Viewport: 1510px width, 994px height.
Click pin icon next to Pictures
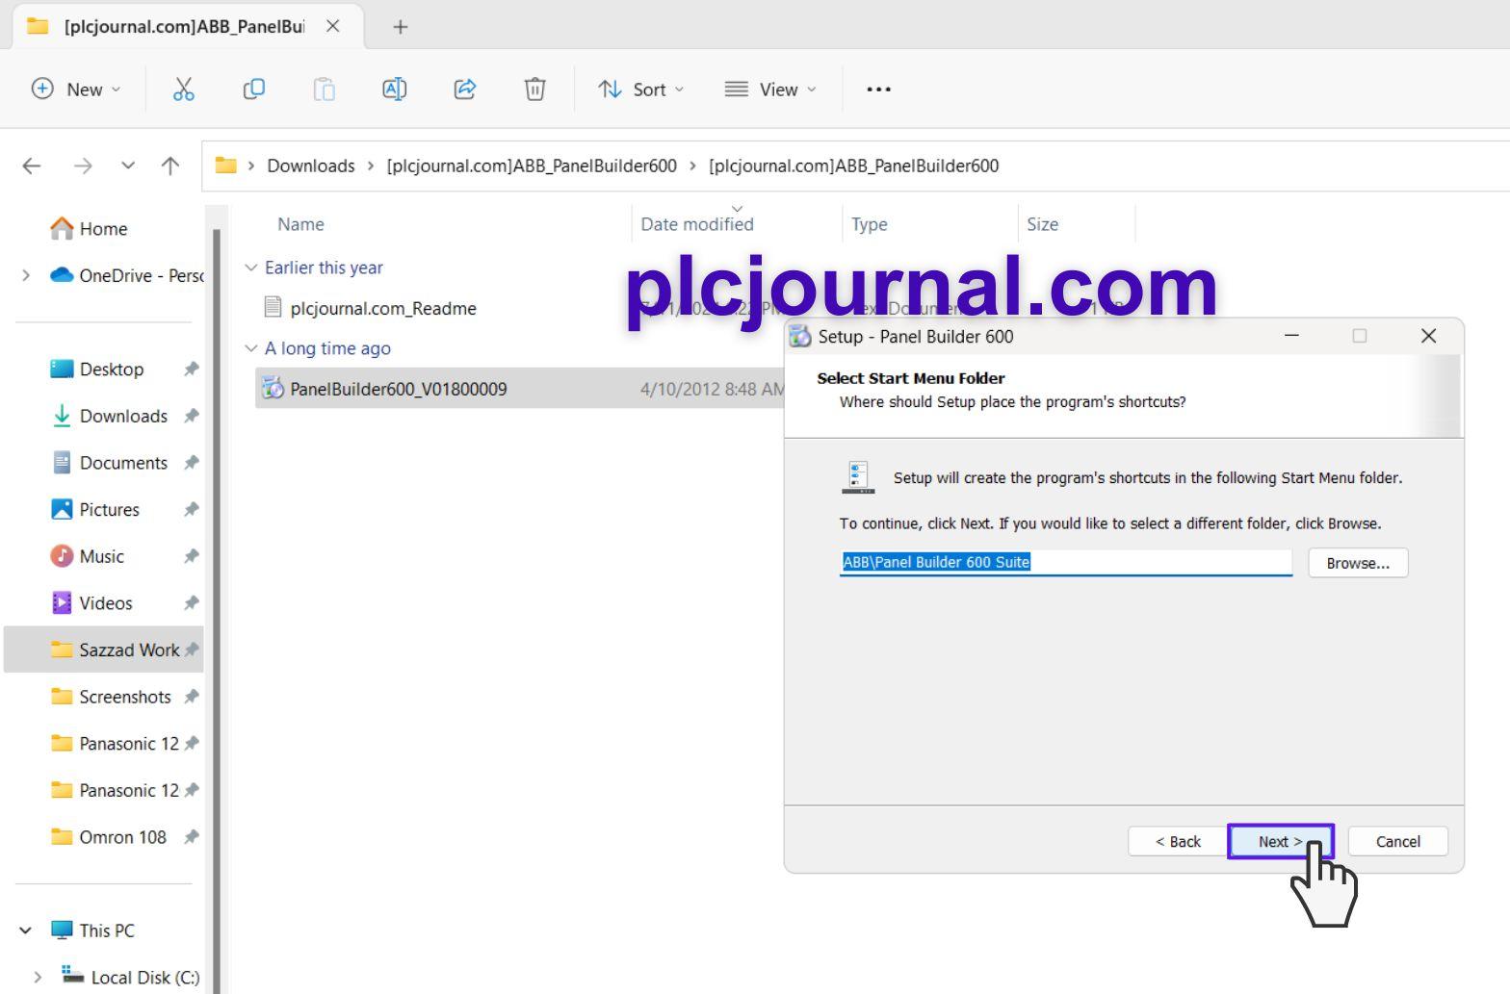tap(192, 510)
